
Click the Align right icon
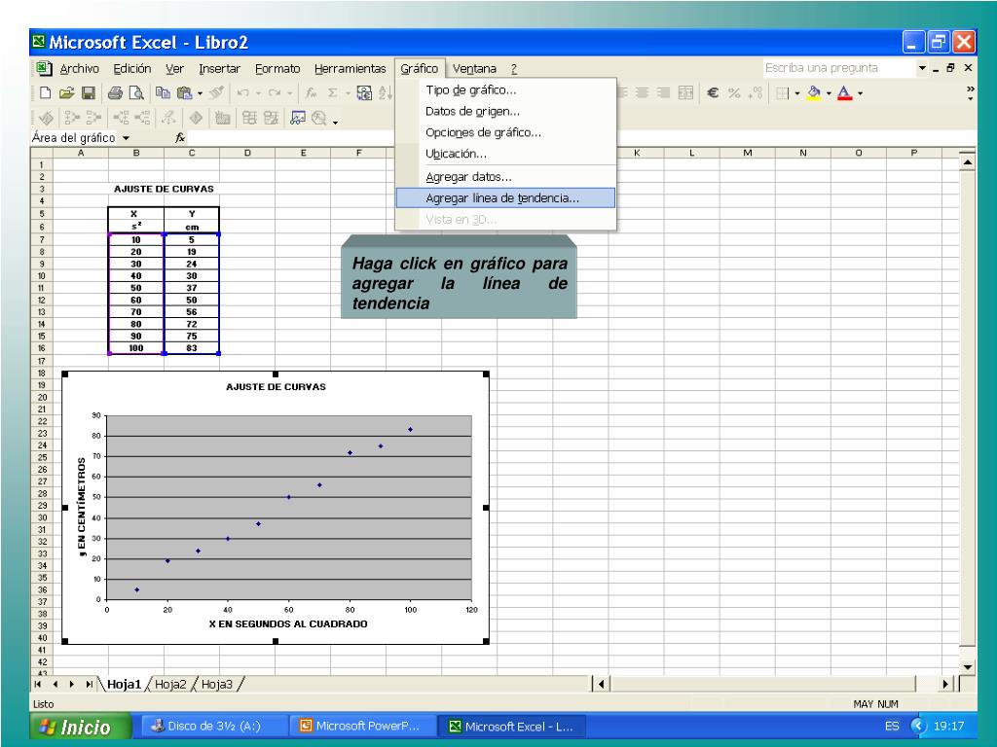(663, 93)
